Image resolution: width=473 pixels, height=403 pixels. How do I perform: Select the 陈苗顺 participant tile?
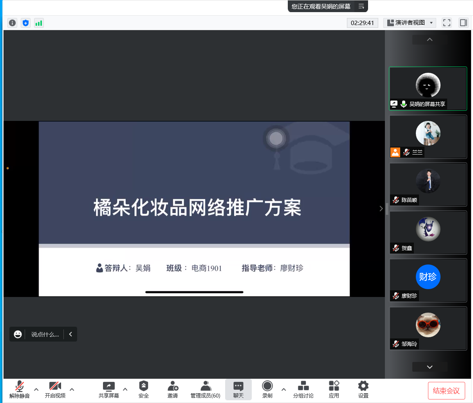tap(428, 184)
